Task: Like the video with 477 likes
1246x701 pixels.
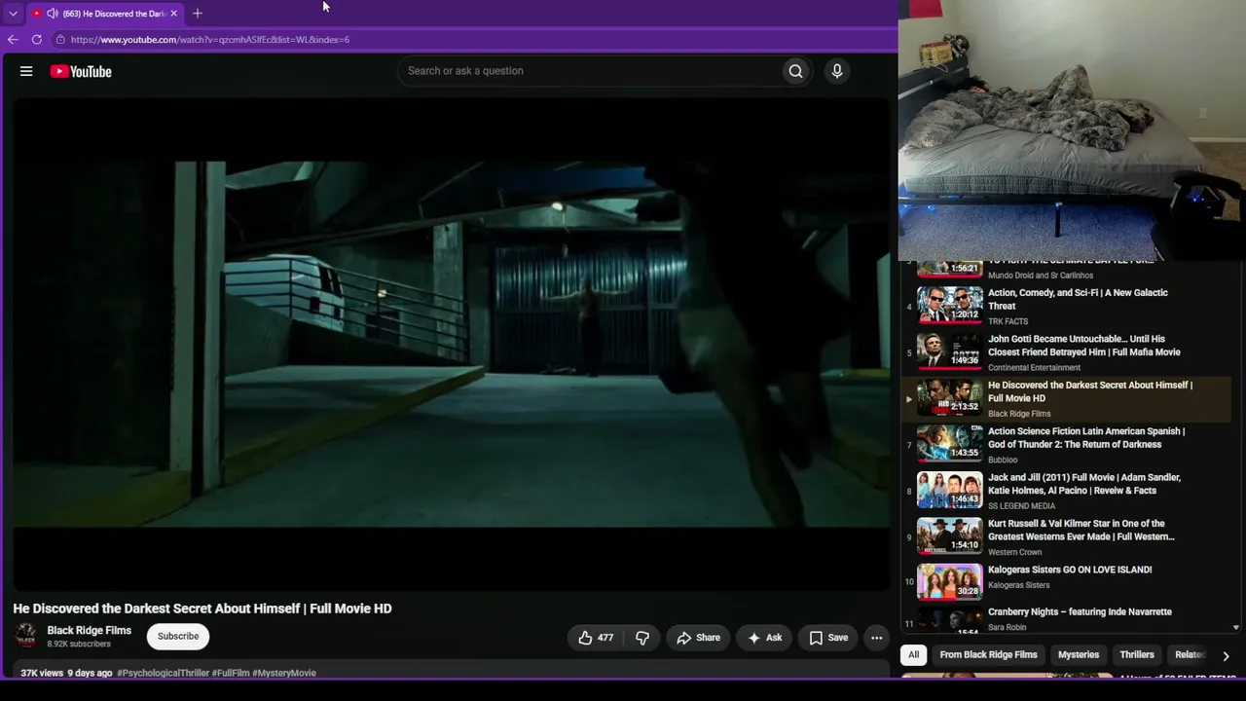Action: click(x=596, y=638)
